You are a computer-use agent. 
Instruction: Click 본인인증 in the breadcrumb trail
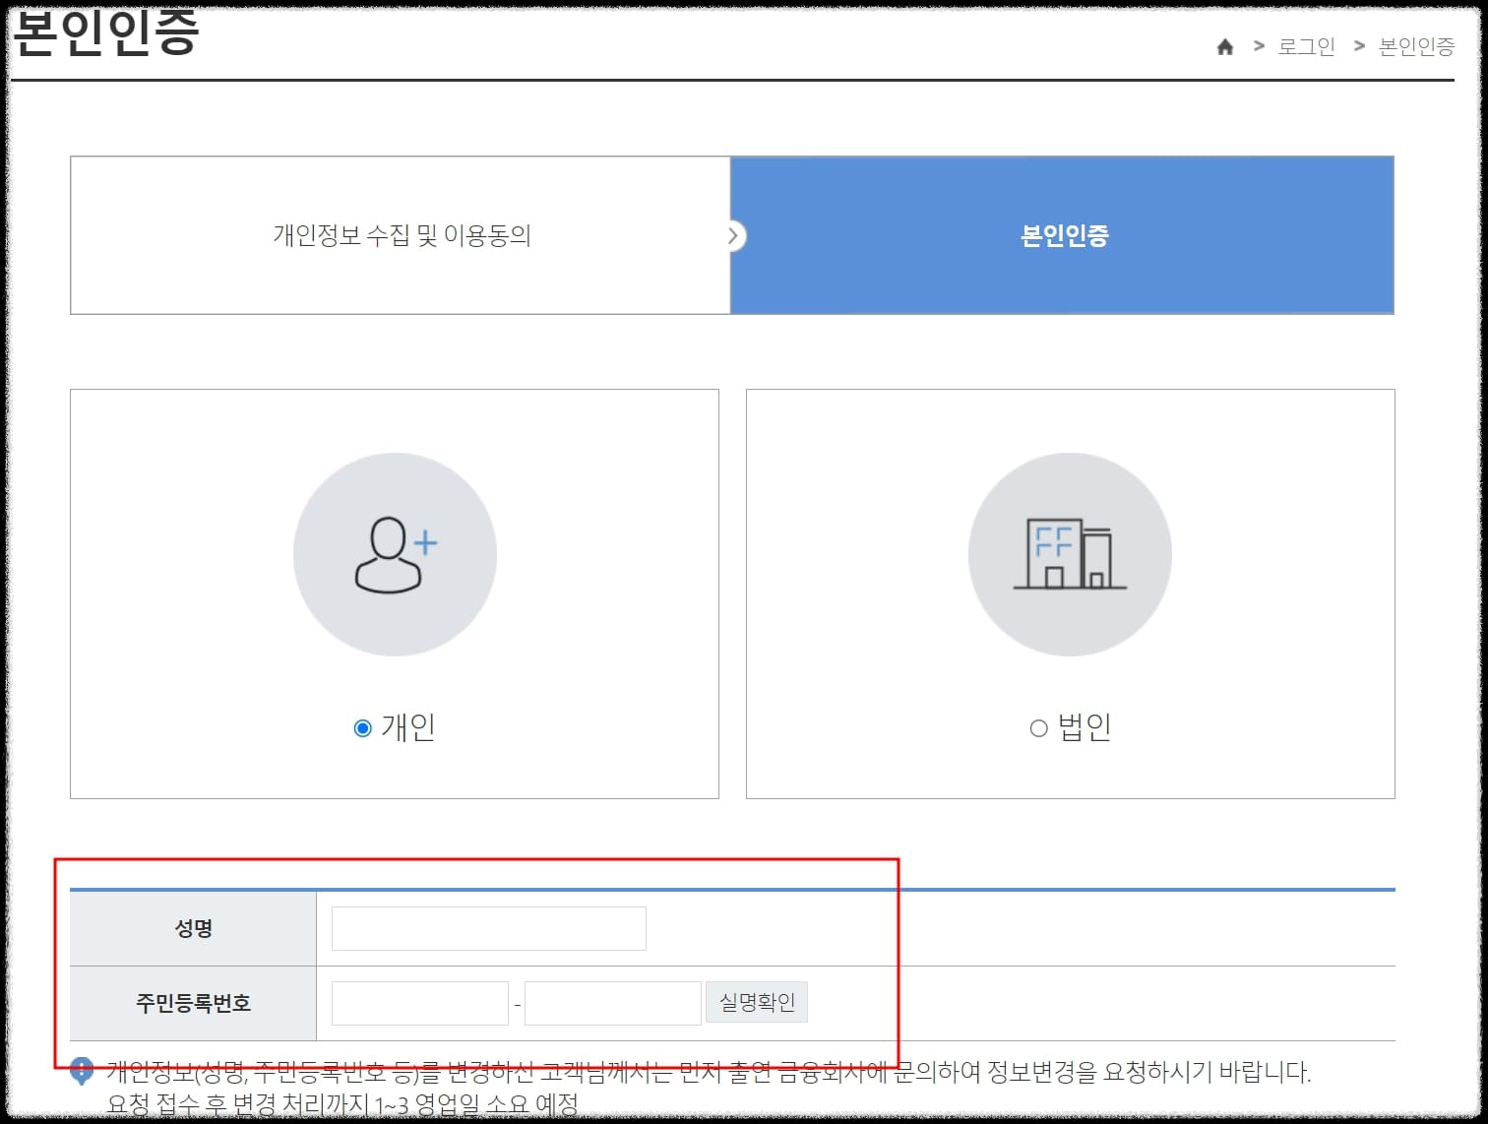pyautogui.click(x=1417, y=46)
